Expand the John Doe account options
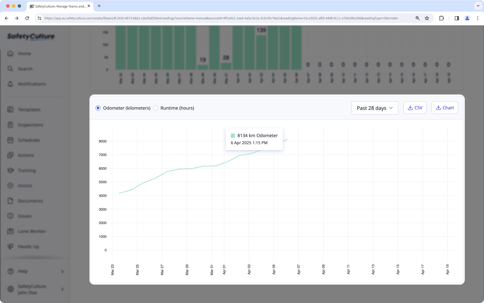Viewport: 484px width, 303px height. [62, 289]
